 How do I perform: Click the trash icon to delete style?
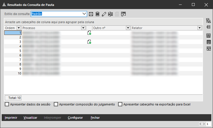pyautogui.click(x=97, y=14)
